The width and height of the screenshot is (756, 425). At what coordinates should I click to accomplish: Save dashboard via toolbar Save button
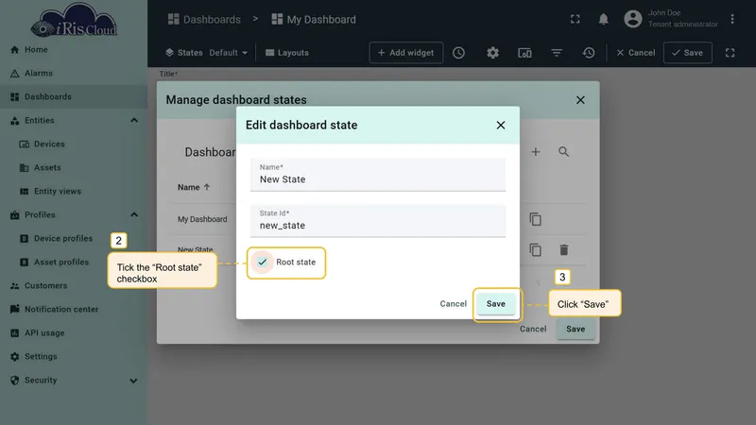pyautogui.click(x=688, y=53)
